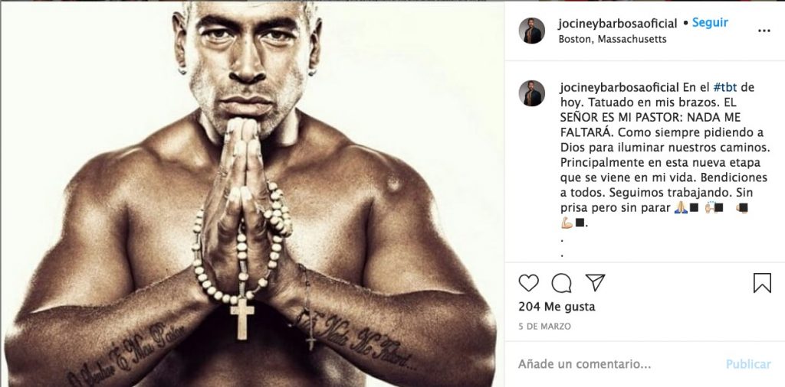785x387 pixels.
Task: Open Boston, Massachusetts location link
Action: pos(613,39)
